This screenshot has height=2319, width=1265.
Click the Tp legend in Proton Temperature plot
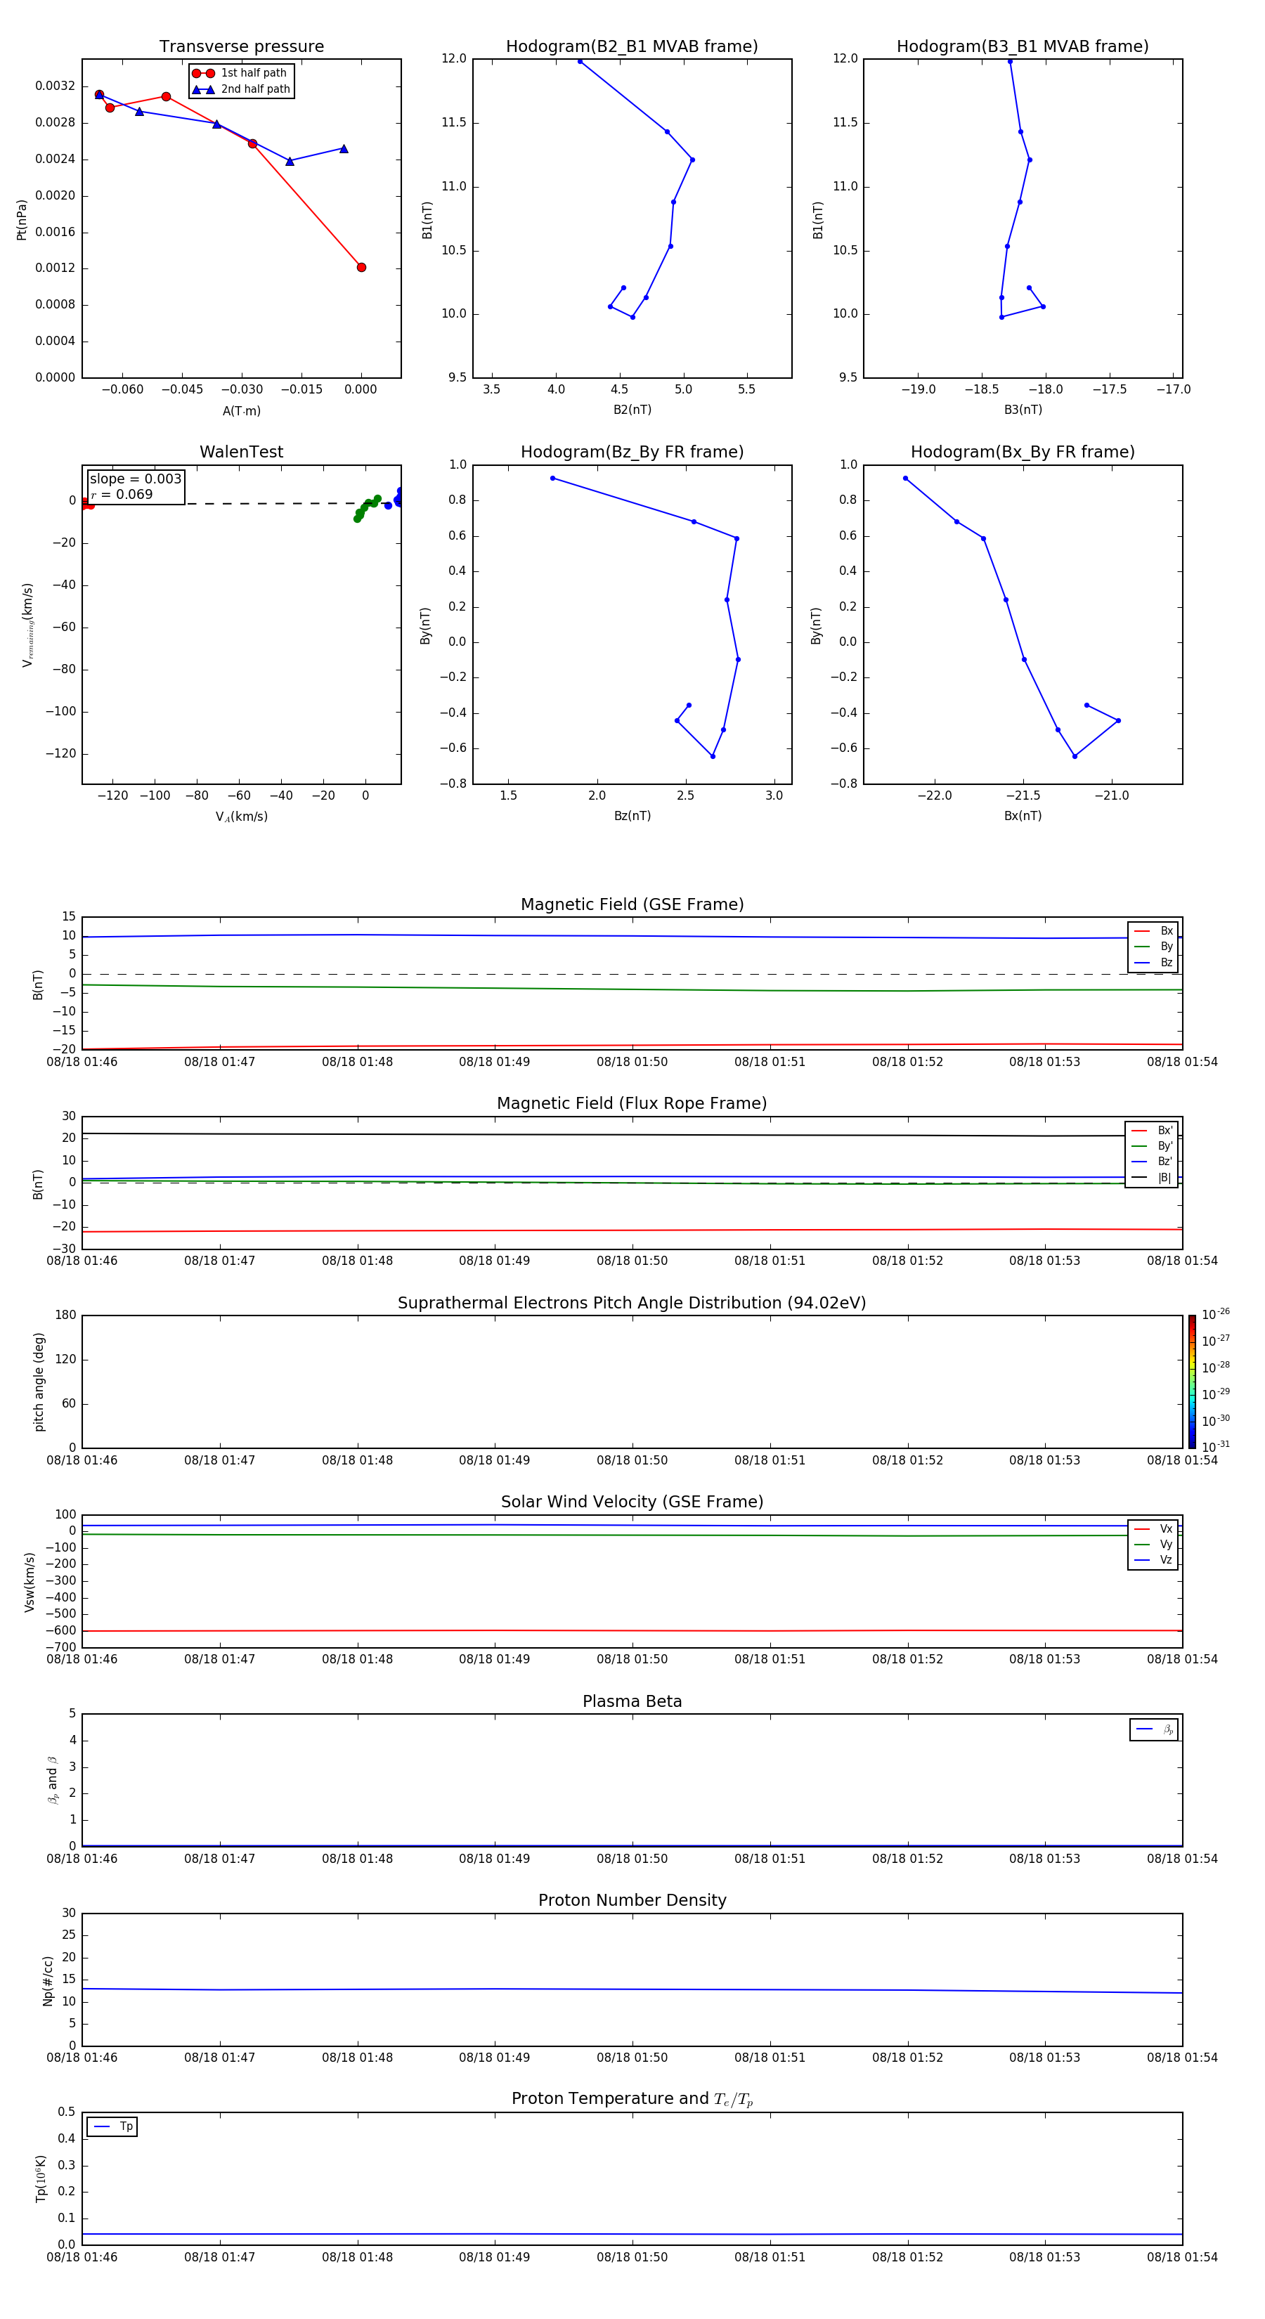coord(112,2127)
